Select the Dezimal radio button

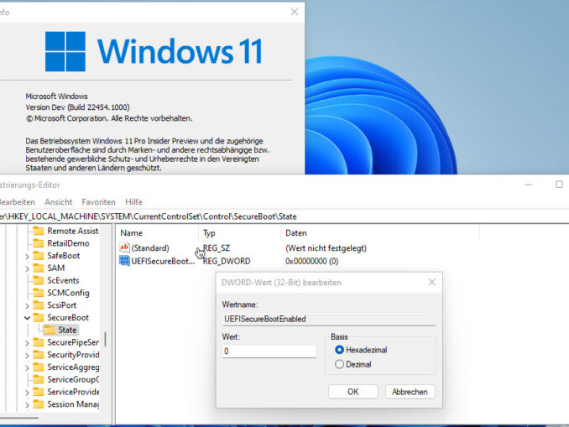tap(339, 364)
